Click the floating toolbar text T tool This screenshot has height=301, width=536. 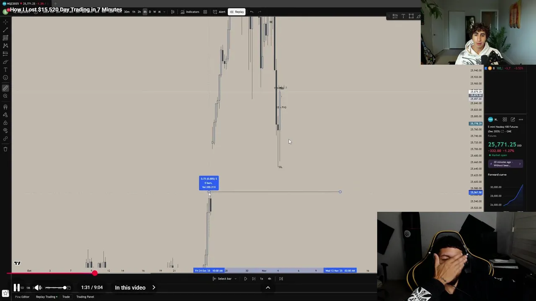[x=403, y=16]
